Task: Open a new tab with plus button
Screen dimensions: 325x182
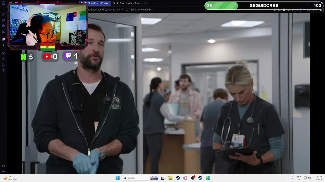Action: tap(146, 3)
